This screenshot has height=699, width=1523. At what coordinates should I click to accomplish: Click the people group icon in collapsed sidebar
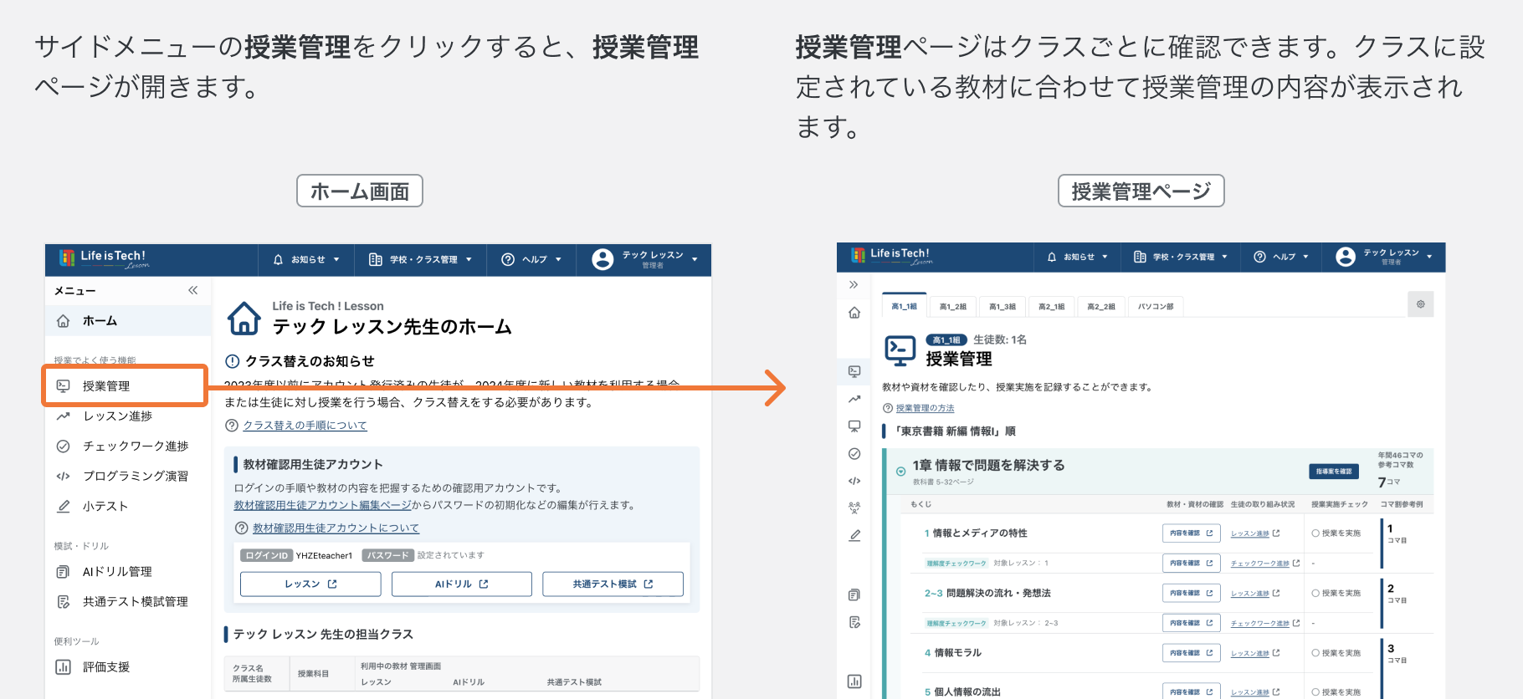pos(854,508)
